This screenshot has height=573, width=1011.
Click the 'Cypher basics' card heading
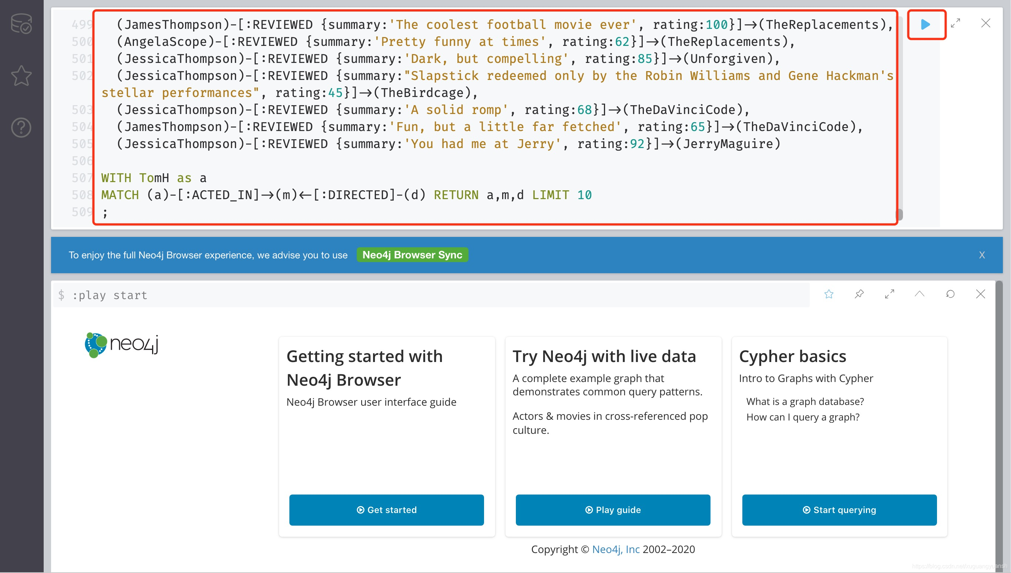(793, 356)
